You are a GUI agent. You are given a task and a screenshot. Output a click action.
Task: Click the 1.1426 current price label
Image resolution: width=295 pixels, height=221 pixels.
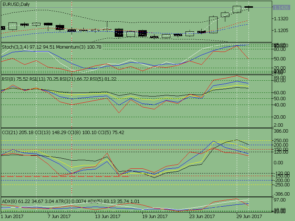coord(281,7)
